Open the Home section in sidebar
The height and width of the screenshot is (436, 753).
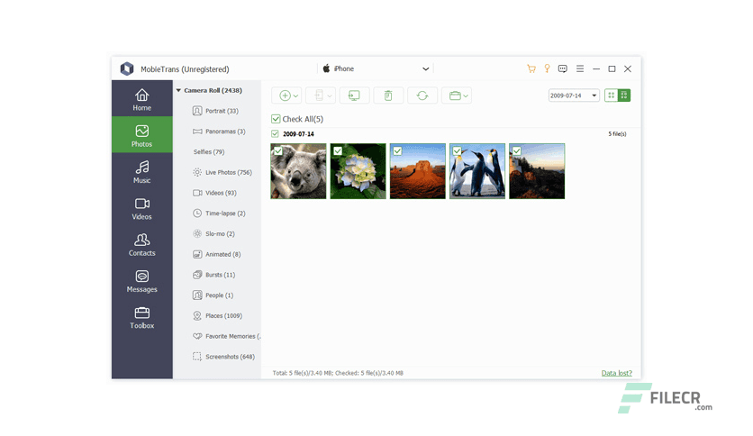point(141,98)
